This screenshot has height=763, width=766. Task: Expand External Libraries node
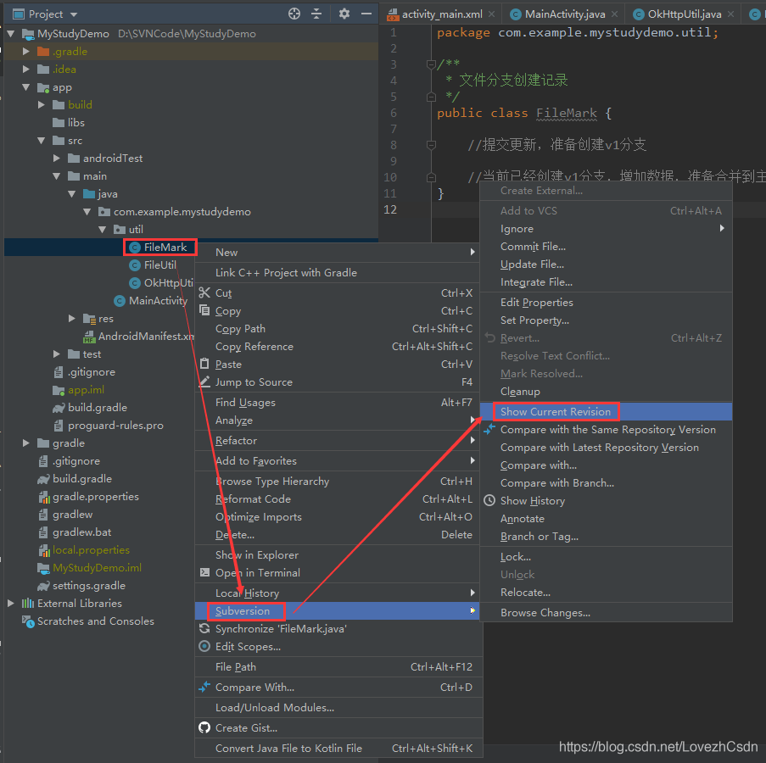point(11,604)
